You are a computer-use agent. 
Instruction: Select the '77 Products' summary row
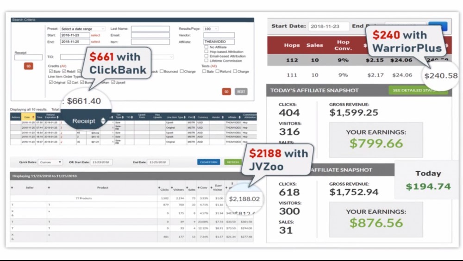pyautogui.click(x=132, y=198)
